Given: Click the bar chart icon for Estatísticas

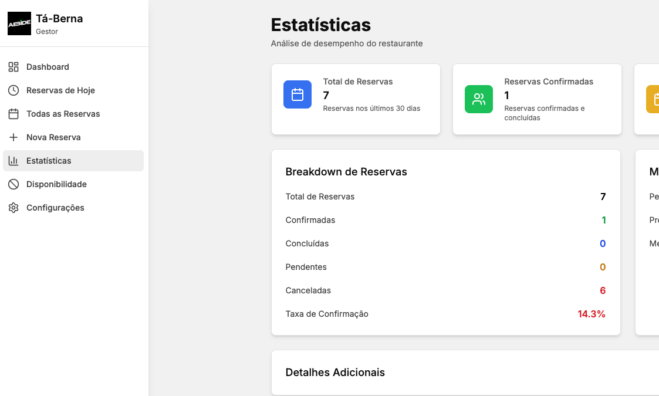Looking at the screenshot, I should point(13,161).
